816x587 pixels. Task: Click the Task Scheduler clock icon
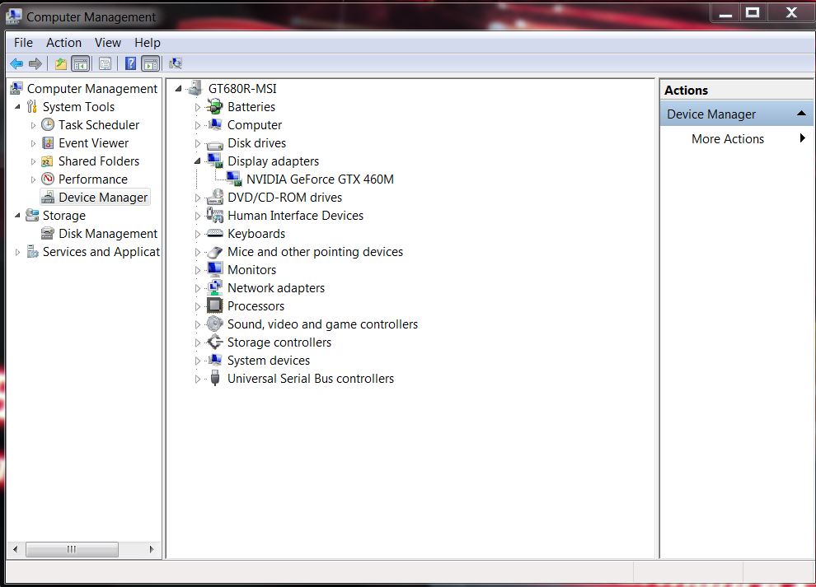pos(48,124)
